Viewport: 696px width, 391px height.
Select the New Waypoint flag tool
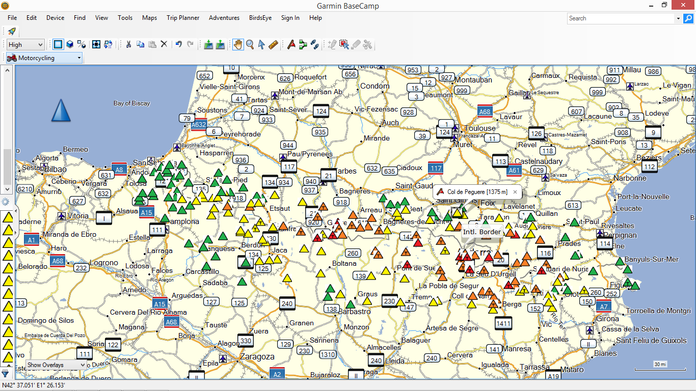pos(291,44)
